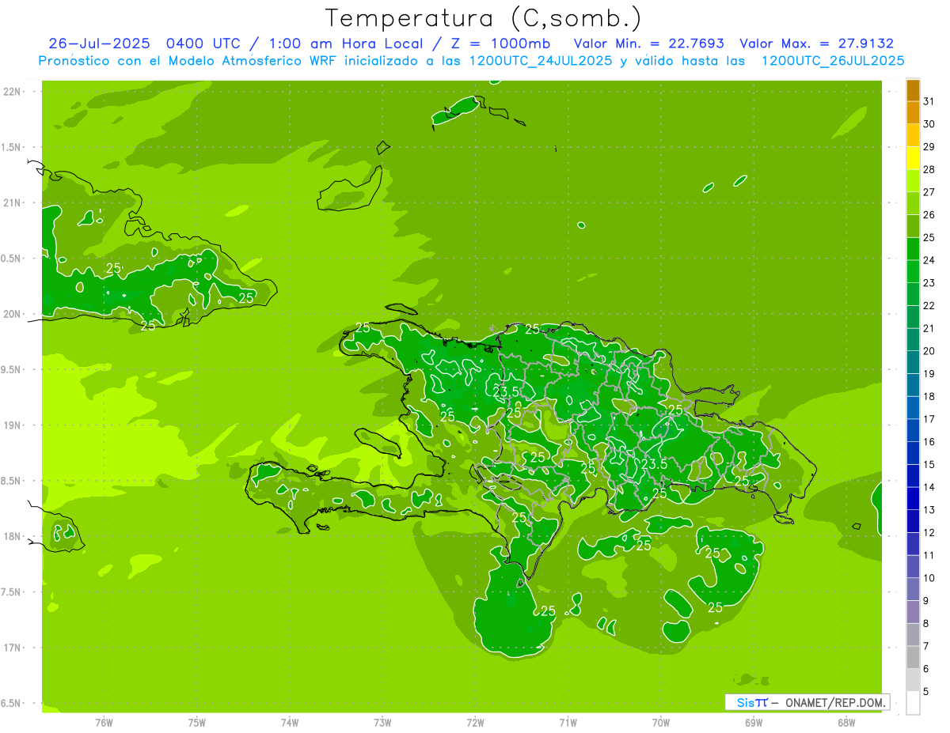Click the '72W' longitude axis label
Viewport: 950px width, 733px height.
tap(475, 723)
